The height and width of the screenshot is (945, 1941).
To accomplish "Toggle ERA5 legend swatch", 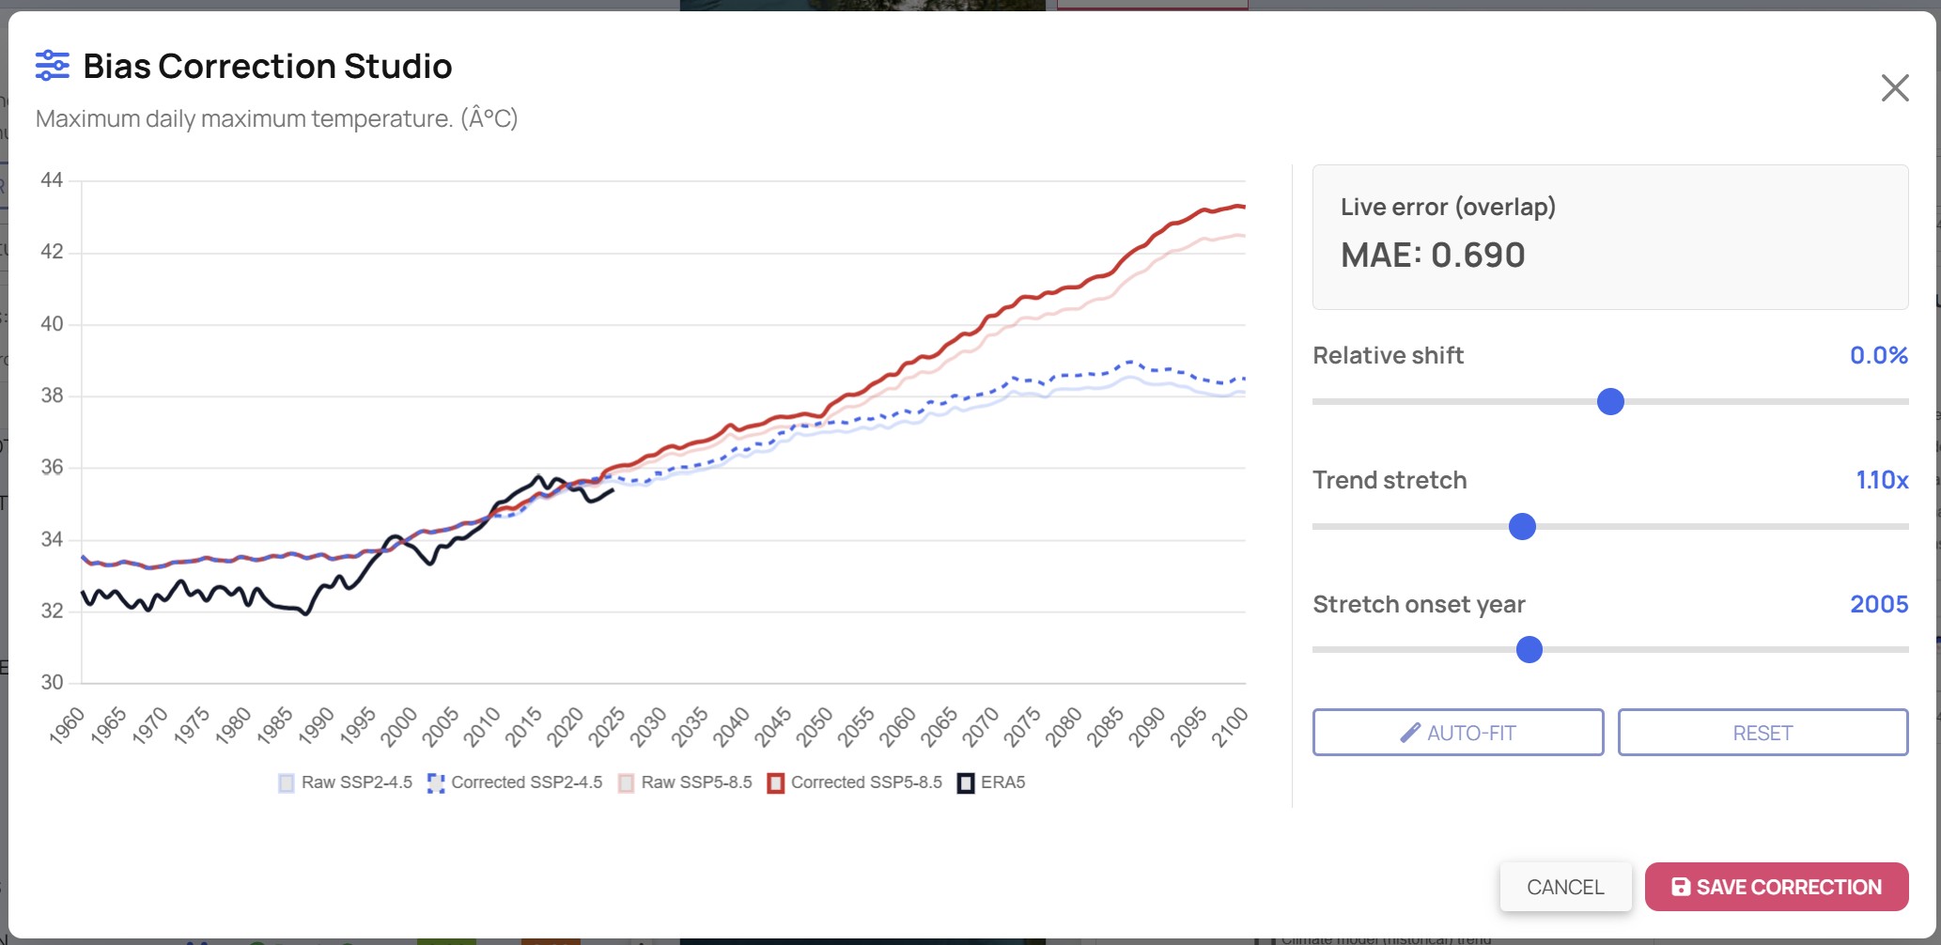I will pos(966,782).
